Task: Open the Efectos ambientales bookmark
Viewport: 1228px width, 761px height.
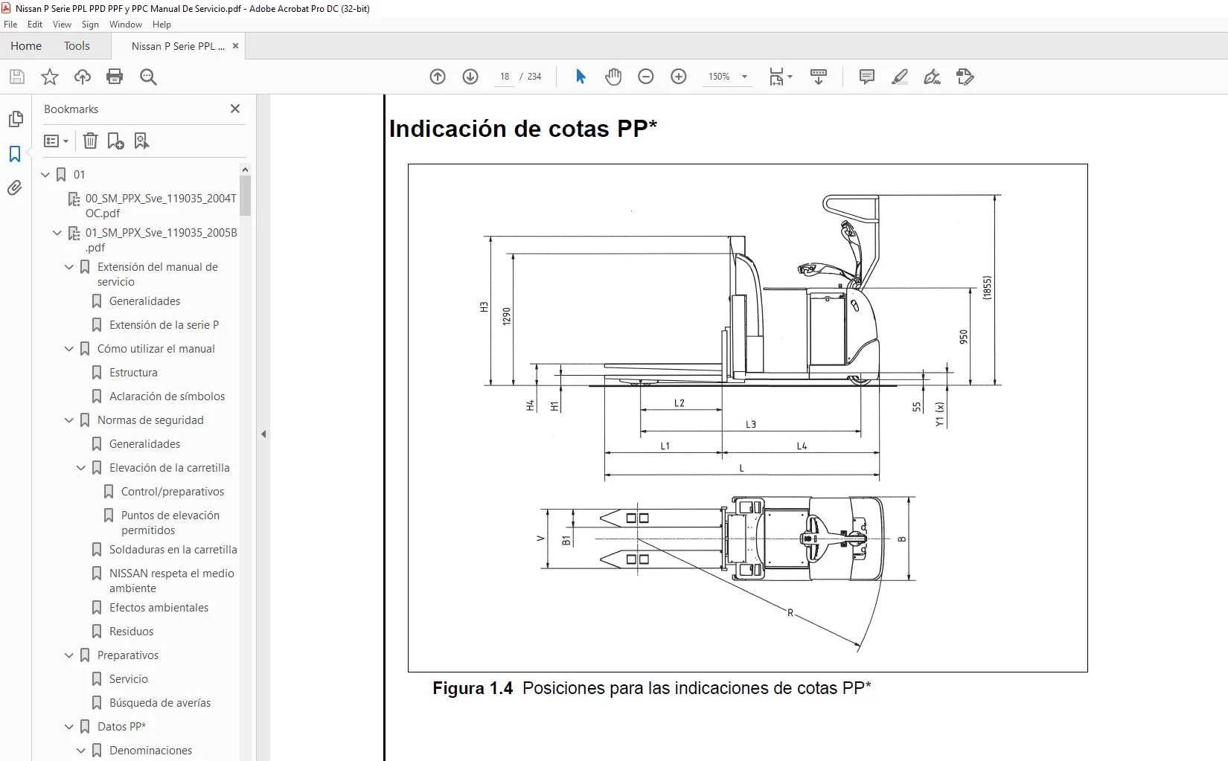Action: [159, 608]
